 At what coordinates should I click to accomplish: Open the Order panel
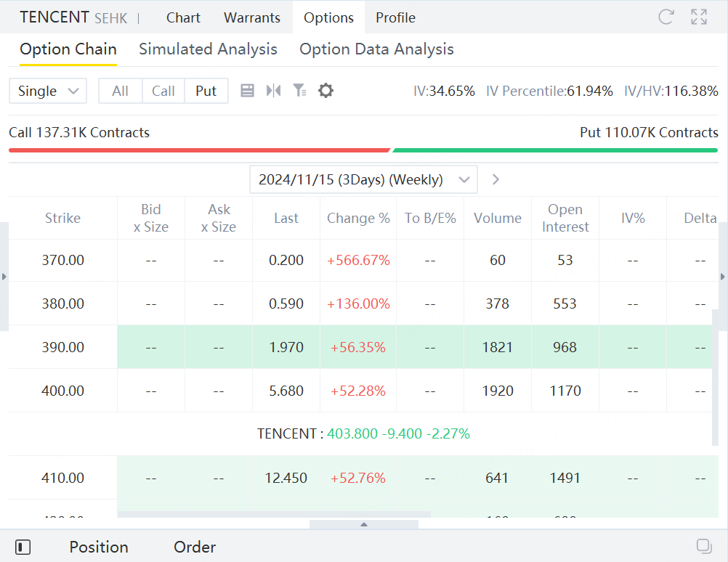tap(195, 547)
